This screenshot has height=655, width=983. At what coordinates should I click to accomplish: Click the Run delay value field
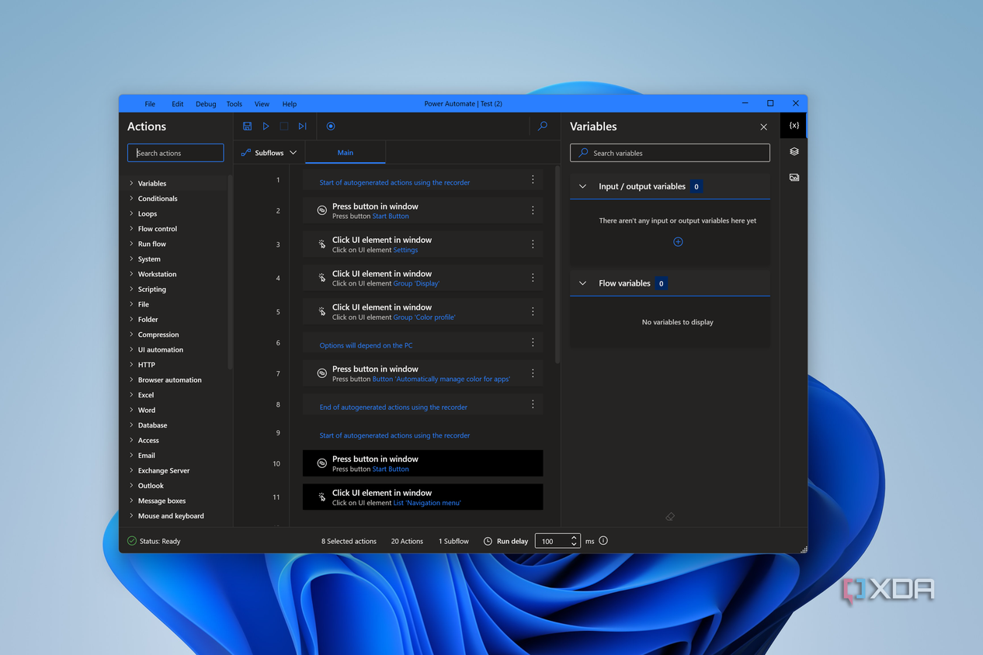(552, 541)
